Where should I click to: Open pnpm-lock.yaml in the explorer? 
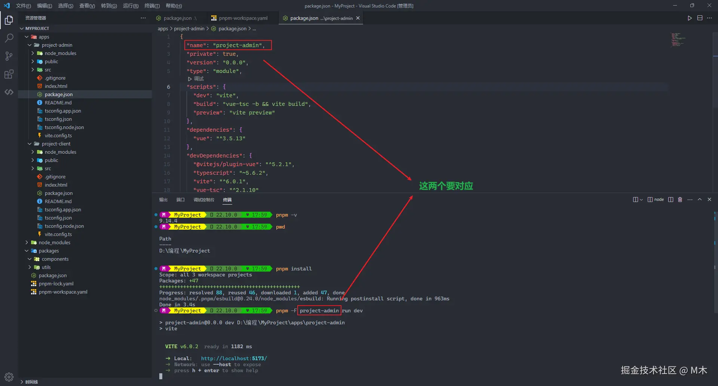[56, 284]
